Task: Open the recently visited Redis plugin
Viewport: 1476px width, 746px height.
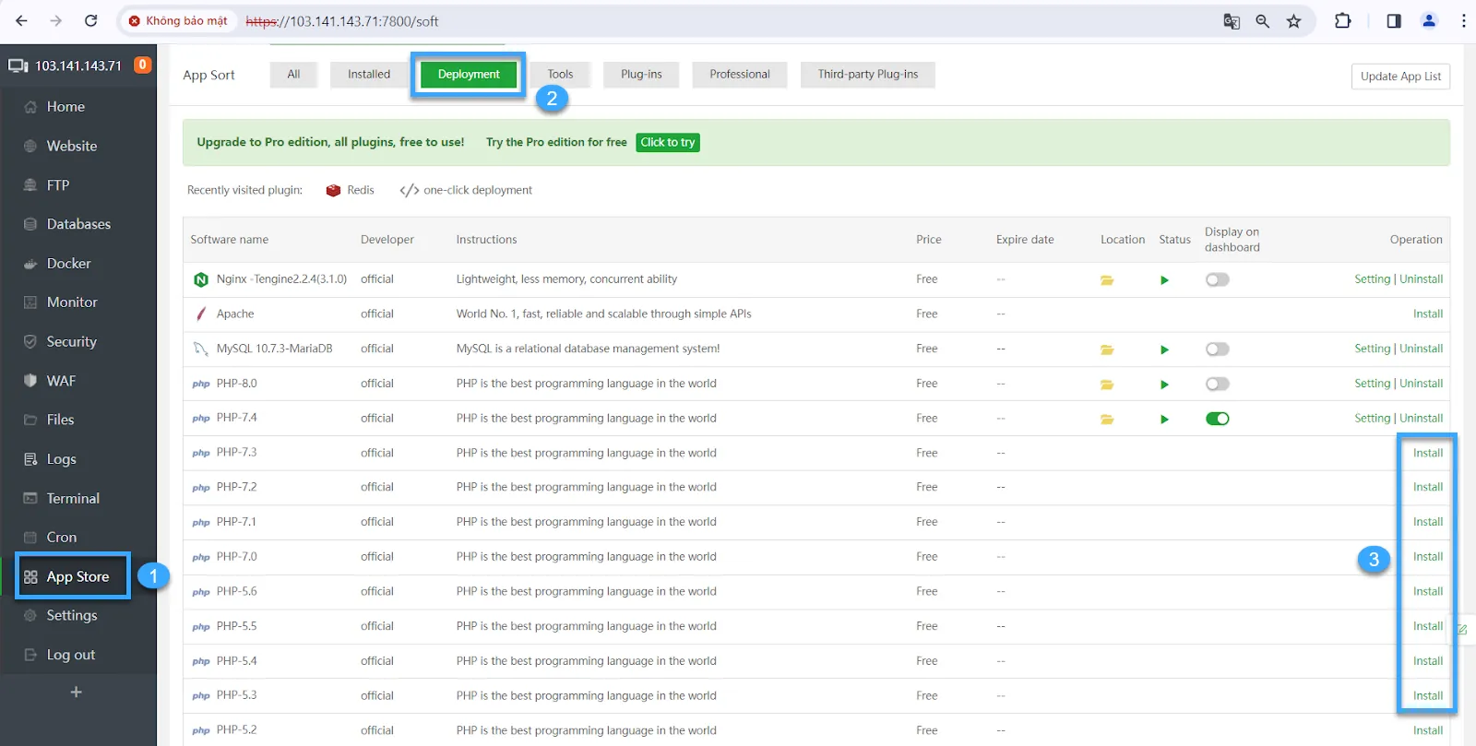Action: (351, 190)
